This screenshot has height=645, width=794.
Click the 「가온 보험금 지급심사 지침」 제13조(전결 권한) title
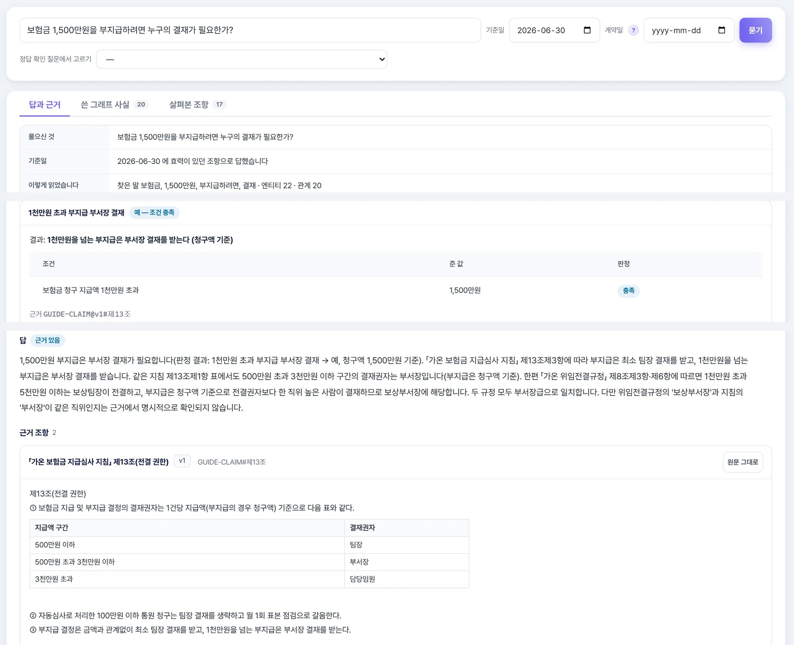tap(98, 462)
